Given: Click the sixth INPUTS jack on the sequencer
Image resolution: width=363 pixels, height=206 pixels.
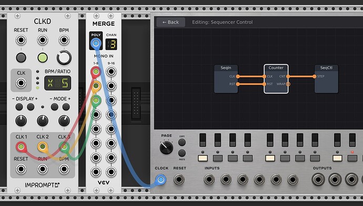Looking at the screenshot, I should coord(293,180).
